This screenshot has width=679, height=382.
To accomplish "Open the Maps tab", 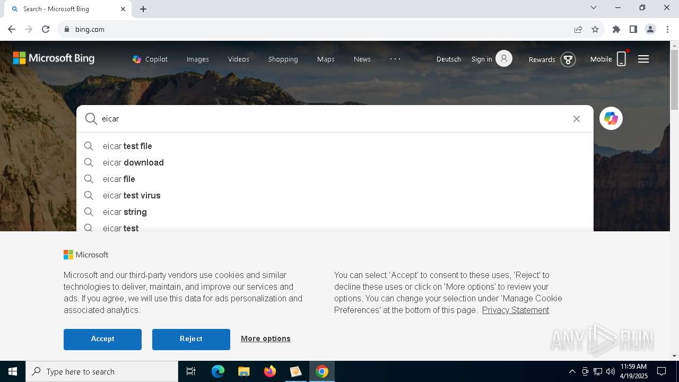I will [x=326, y=59].
